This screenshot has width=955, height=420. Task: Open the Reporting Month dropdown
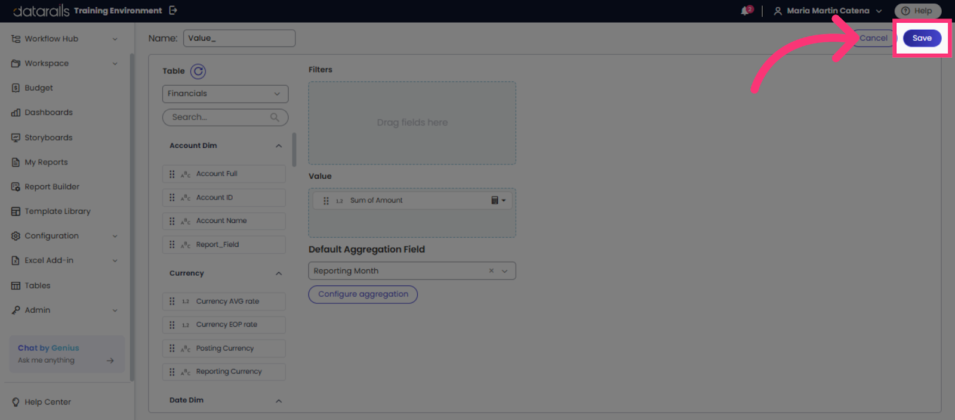[x=505, y=271]
